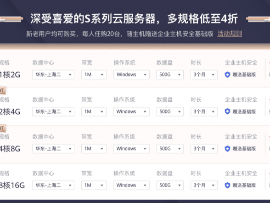Open 操作系统 dropdown in 8核16G row
The image size is (270, 203).
pos(131,185)
